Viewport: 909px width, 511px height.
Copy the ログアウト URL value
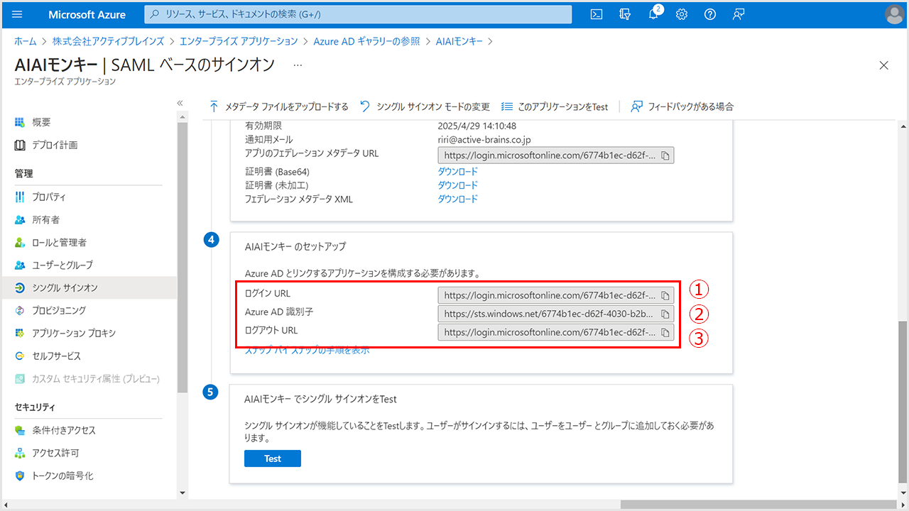coord(665,332)
